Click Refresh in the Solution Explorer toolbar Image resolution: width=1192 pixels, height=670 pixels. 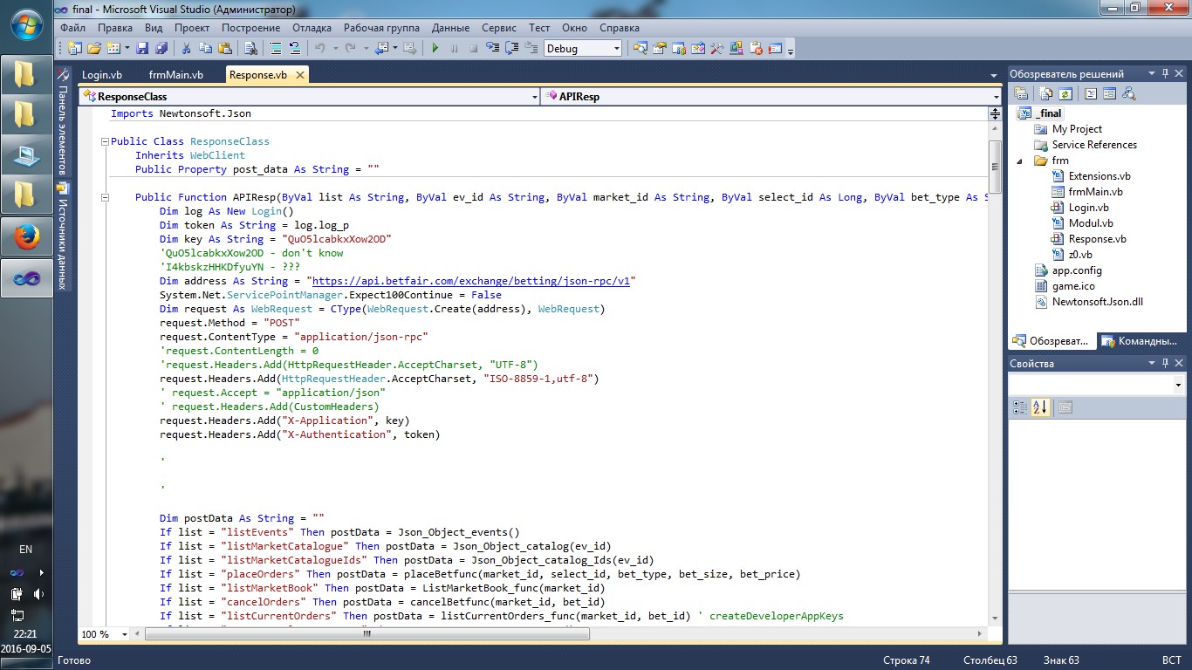pyautogui.click(x=1065, y=93)
